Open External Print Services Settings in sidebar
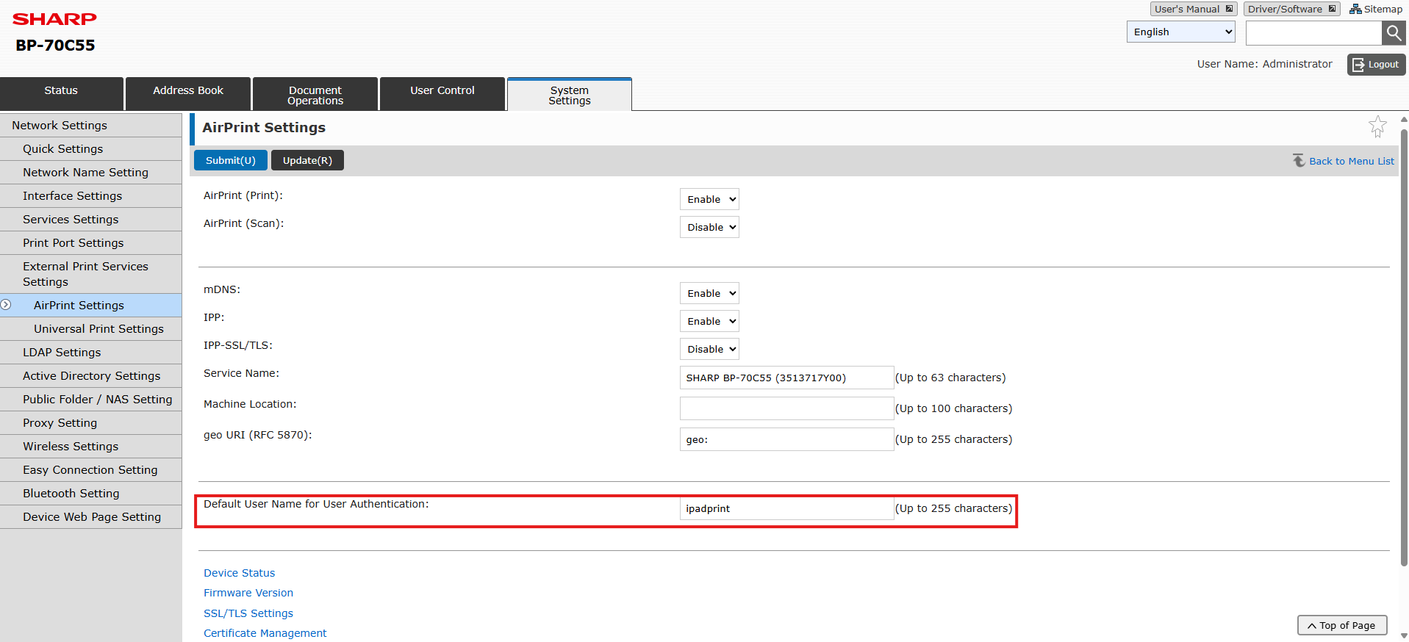The height and width of the screenshot is (642, 1409). pos(90,274)
